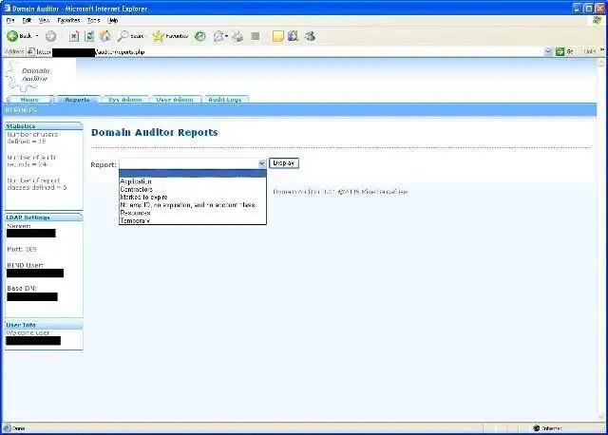This screenshot has width=608, height=435.
Task: Click the yellow note toolbar icon
Action: click(278, 36)
